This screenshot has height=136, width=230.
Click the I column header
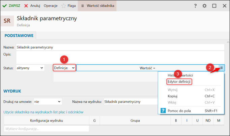187,121
